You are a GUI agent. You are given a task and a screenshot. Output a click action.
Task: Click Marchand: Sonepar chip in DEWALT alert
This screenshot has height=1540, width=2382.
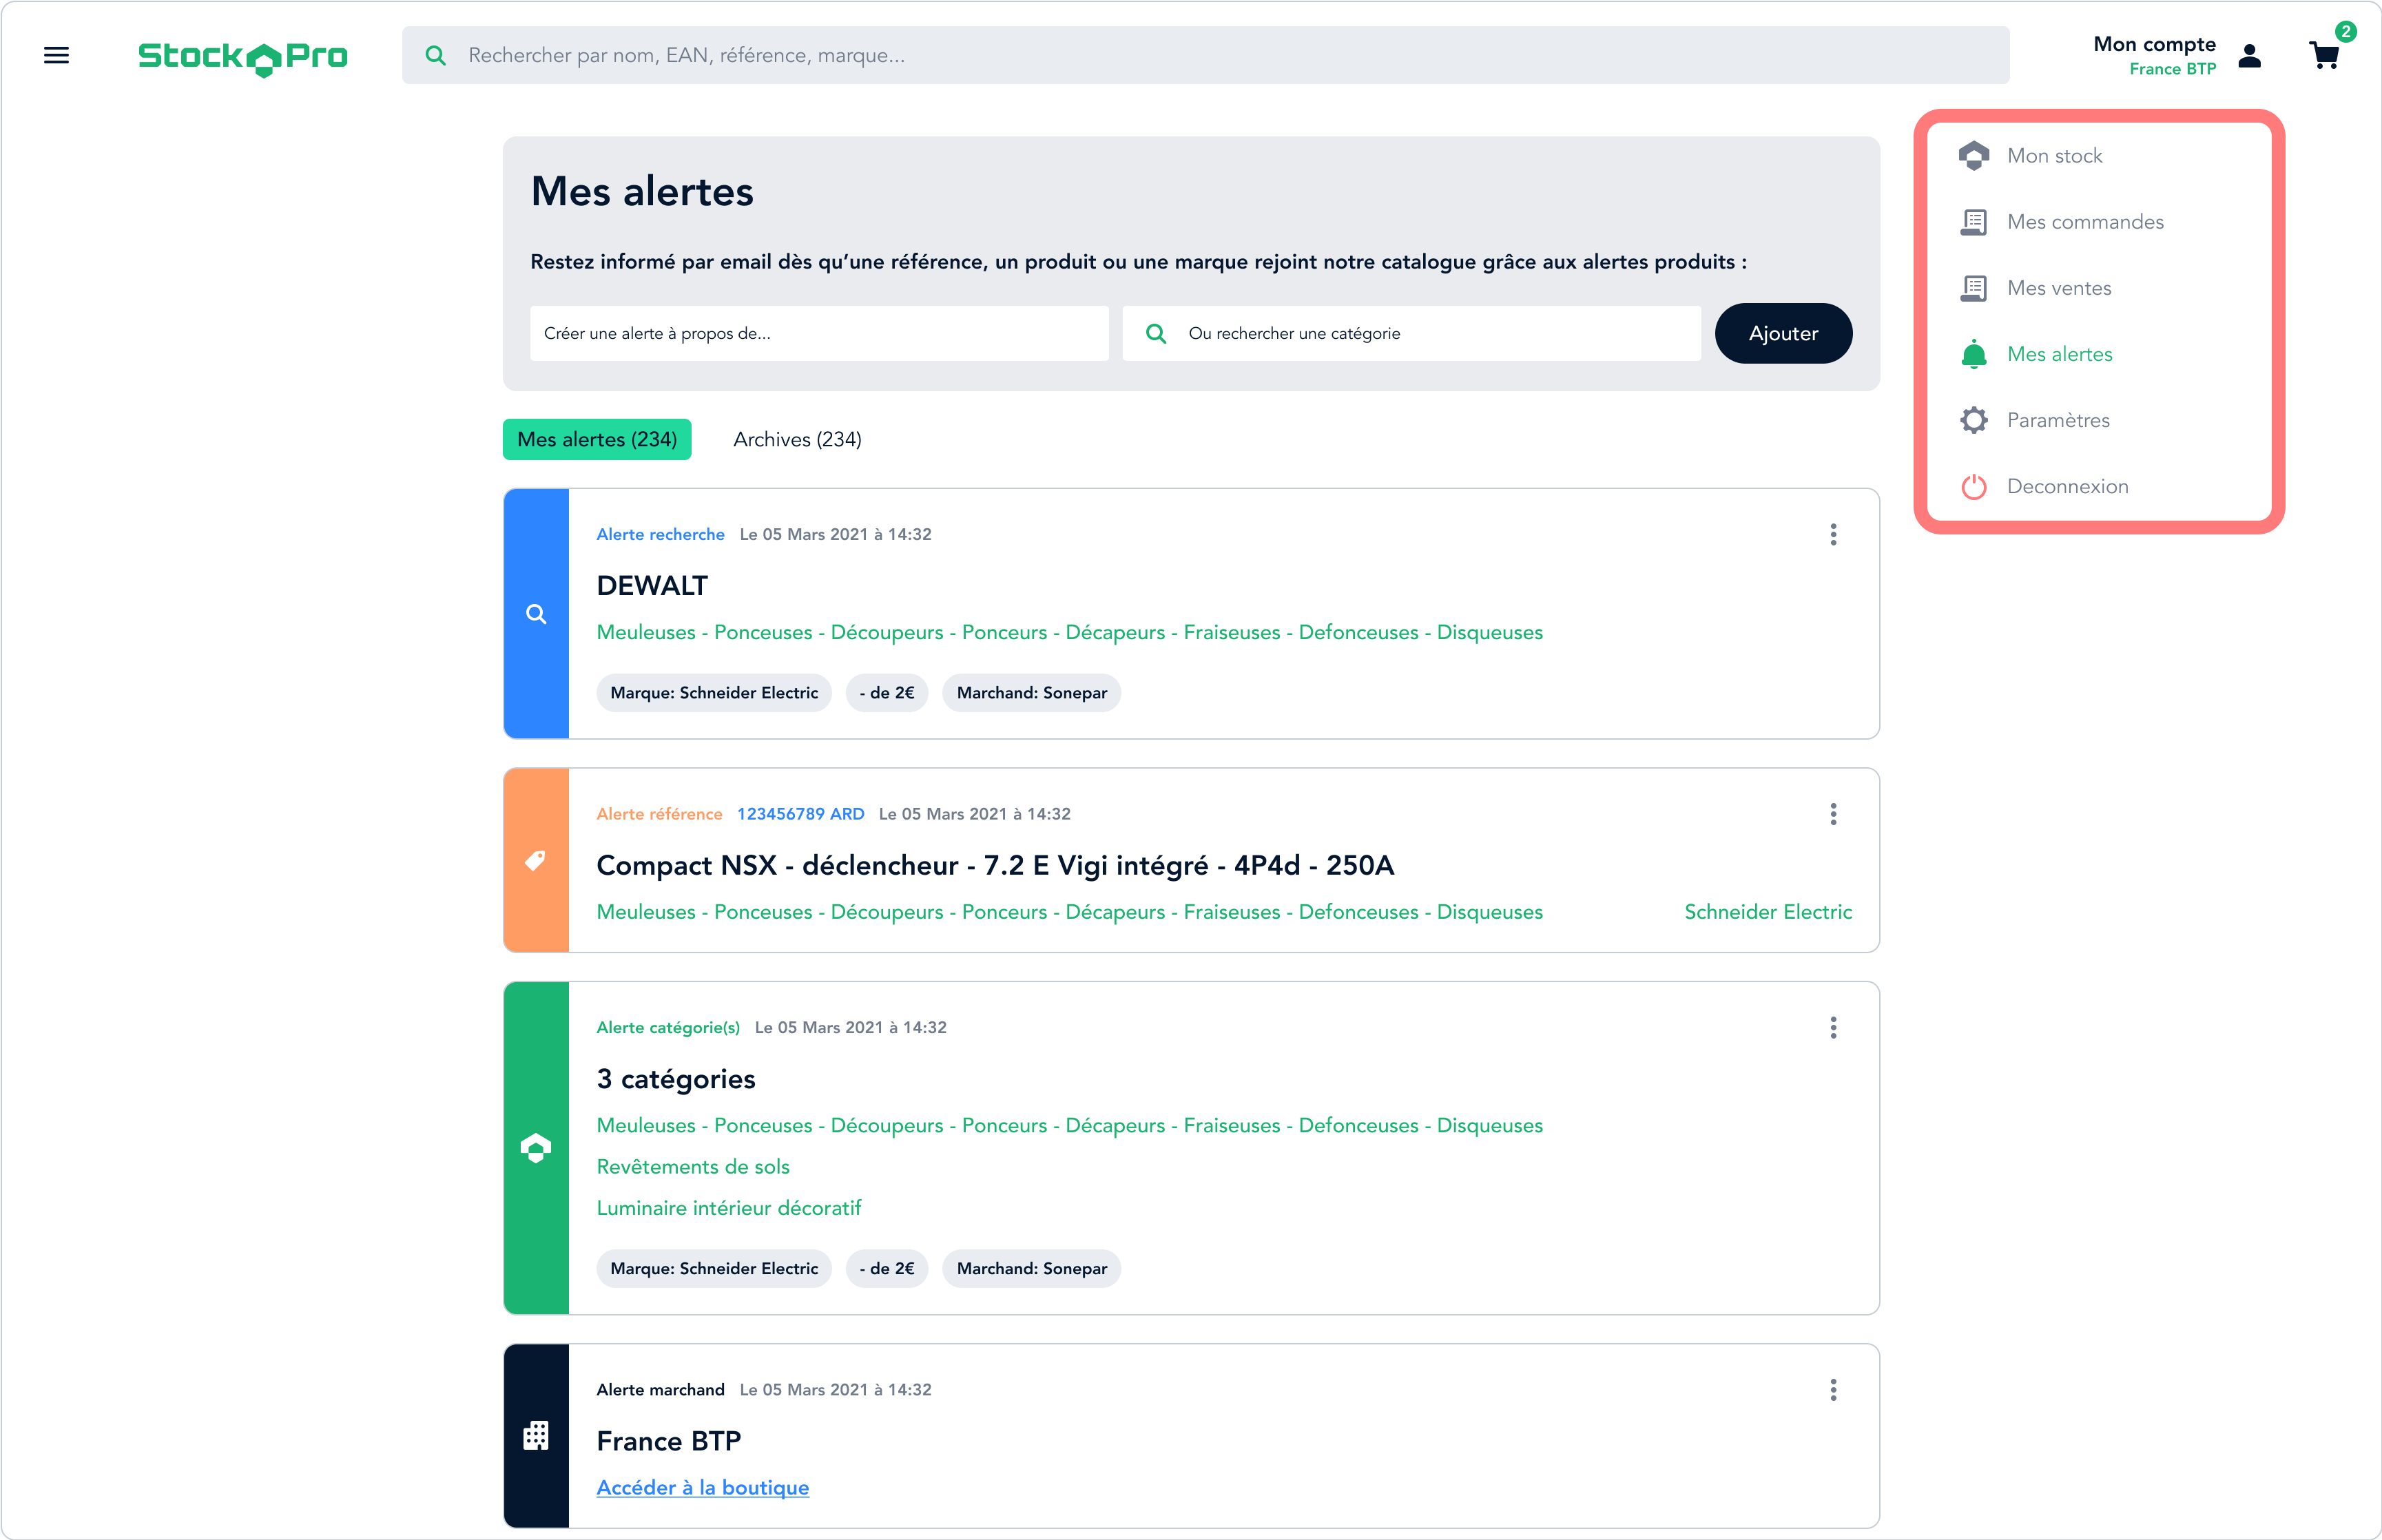pos(1031,693)
